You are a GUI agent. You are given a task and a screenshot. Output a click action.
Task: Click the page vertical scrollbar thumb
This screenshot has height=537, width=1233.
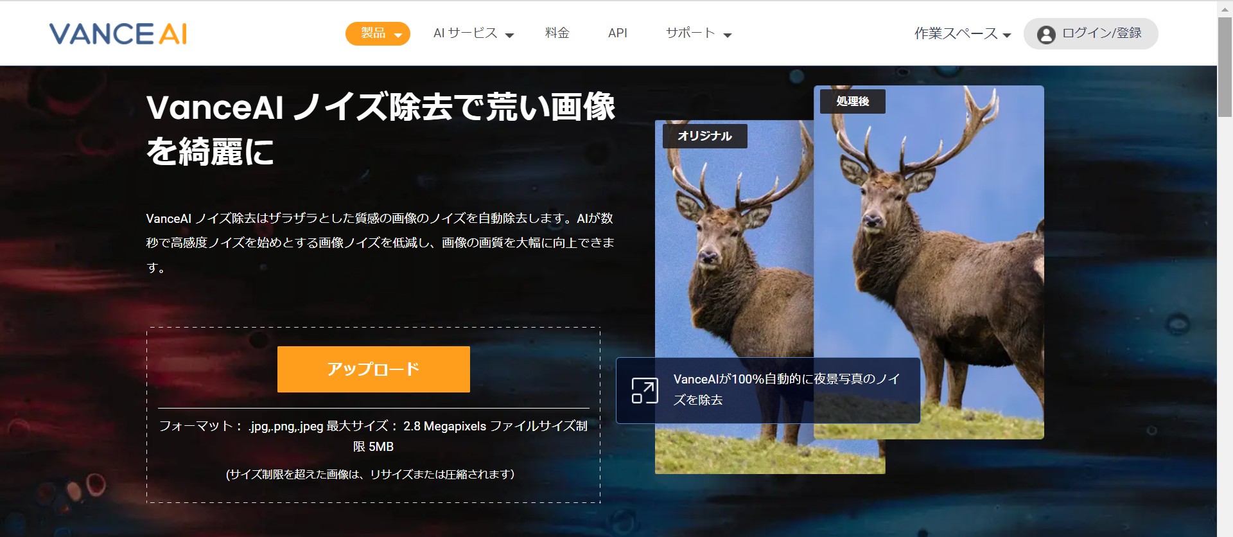coord(1225,67)
